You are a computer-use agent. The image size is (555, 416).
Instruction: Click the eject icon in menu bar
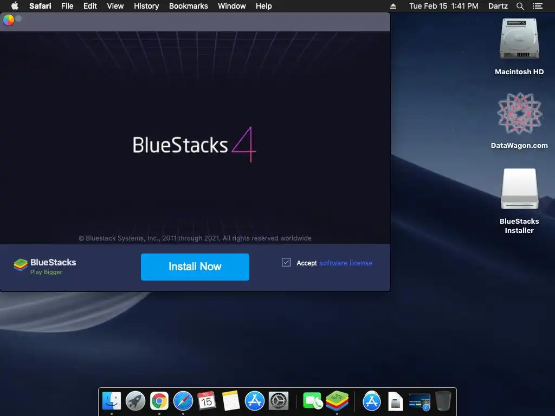pyautogui.click(x=393, y=6)
